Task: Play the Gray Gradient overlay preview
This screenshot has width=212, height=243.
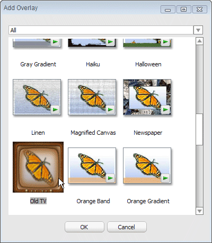Action: click(55, 42)
